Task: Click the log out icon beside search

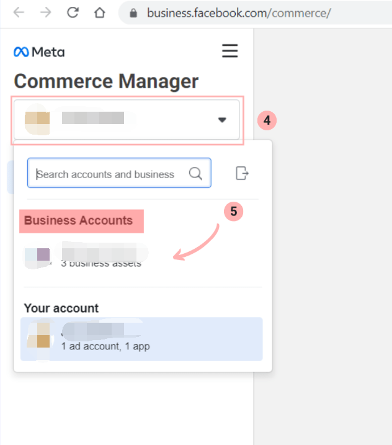Action: (242, 173)
